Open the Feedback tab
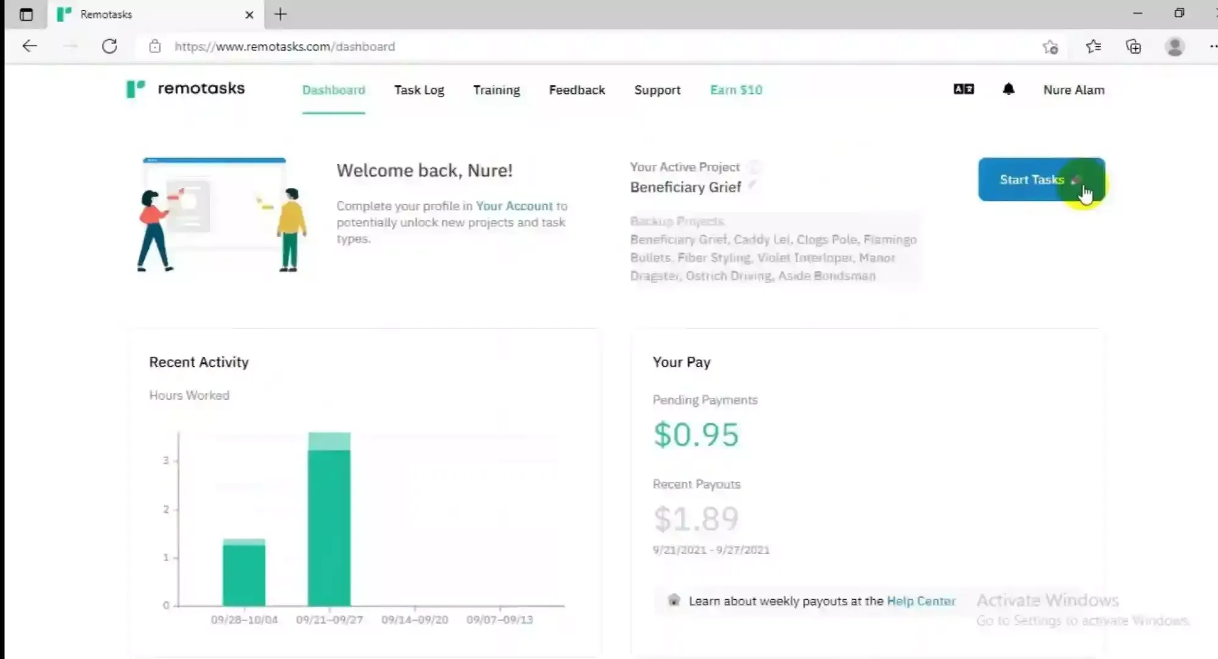This screenshot has height=659, width=1218. 577,90
